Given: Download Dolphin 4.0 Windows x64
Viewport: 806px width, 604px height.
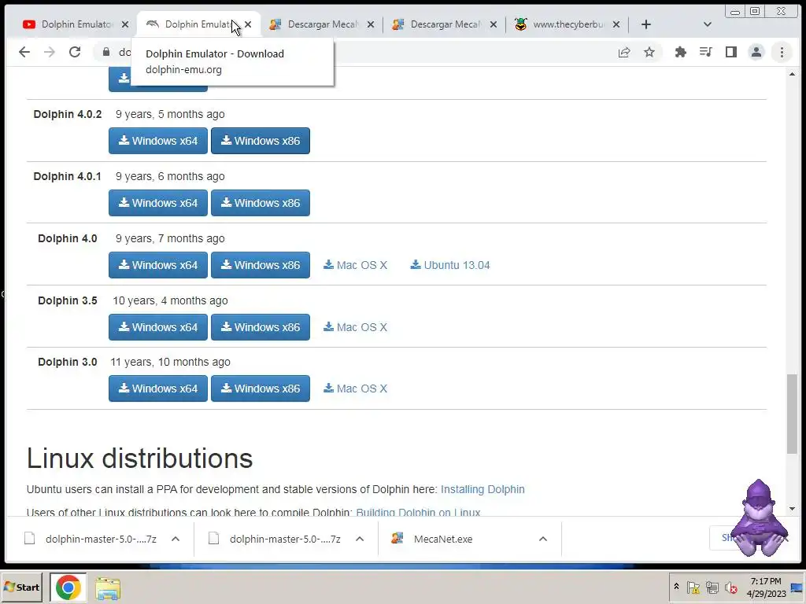Looking at the screenshot, I should 157,265.
